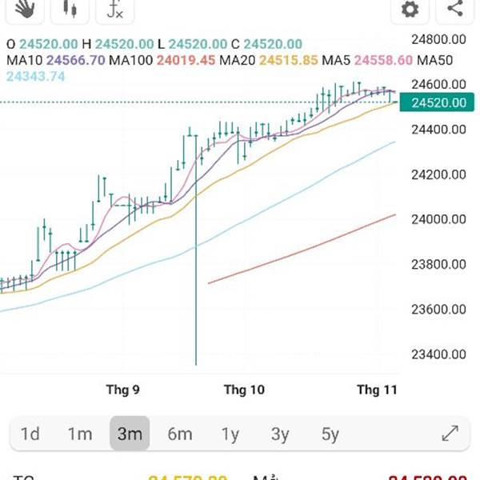The width and height of the screenshot is (480, 480).
Task: Open chart settings gear
Action: click(x=410, y=9)
